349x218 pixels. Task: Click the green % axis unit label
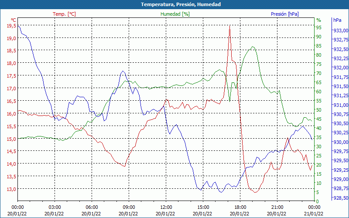tap(319, 20)
